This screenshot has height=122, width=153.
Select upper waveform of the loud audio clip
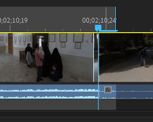point(49,90)
